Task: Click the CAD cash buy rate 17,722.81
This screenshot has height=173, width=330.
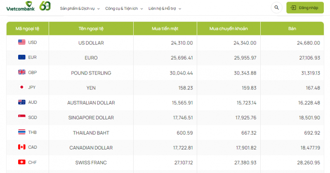Action: [x=183, y=148]
